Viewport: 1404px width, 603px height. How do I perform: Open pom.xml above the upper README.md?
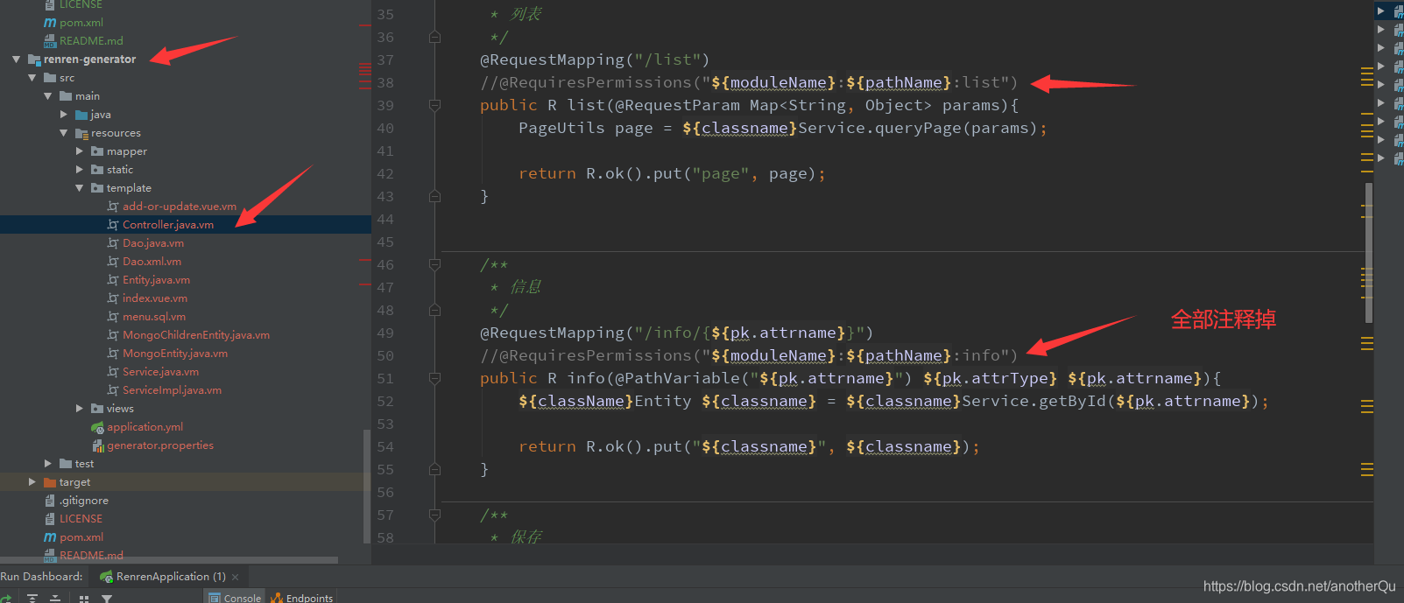[81, 23]
